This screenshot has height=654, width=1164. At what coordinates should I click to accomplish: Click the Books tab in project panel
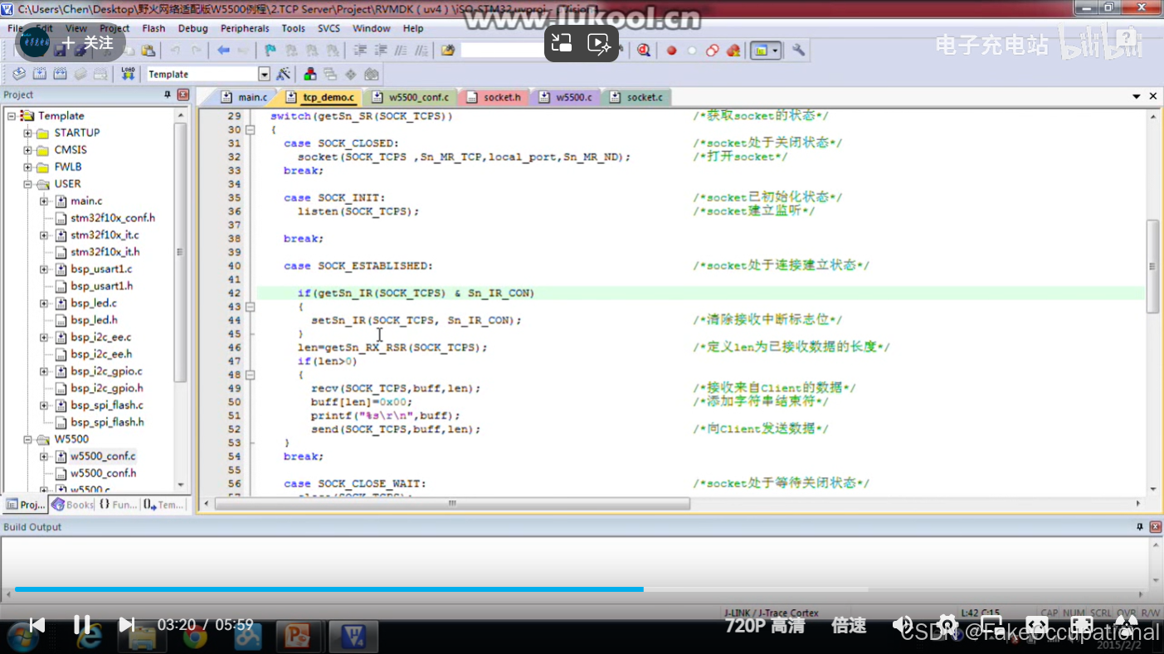[x=72, y=504]
